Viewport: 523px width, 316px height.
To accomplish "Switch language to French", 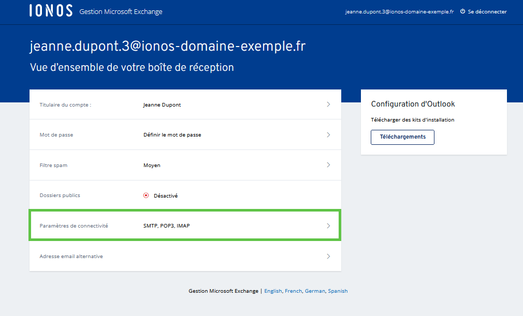I will pyautogui.click(x=293, y=291).
